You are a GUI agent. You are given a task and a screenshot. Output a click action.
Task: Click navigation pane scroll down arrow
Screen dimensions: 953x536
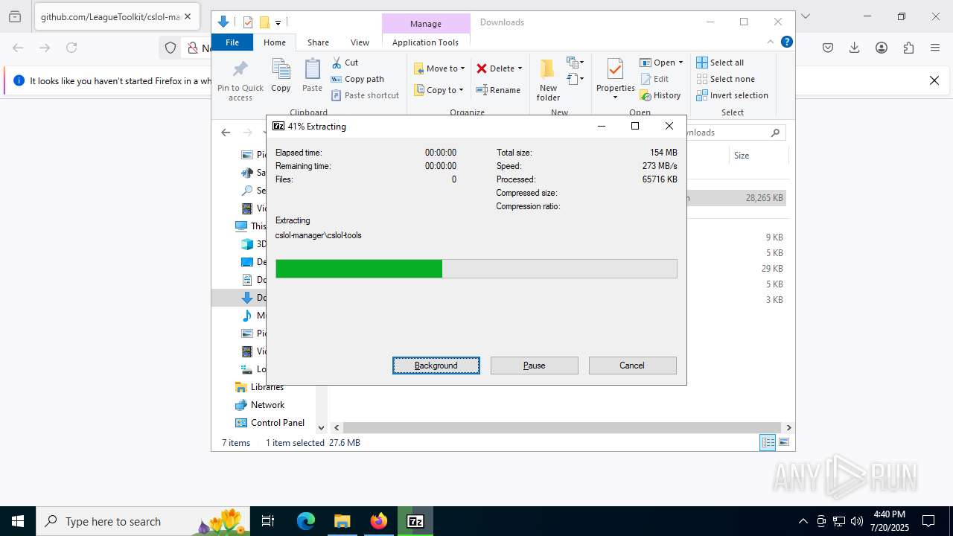[x=321, y=427]
